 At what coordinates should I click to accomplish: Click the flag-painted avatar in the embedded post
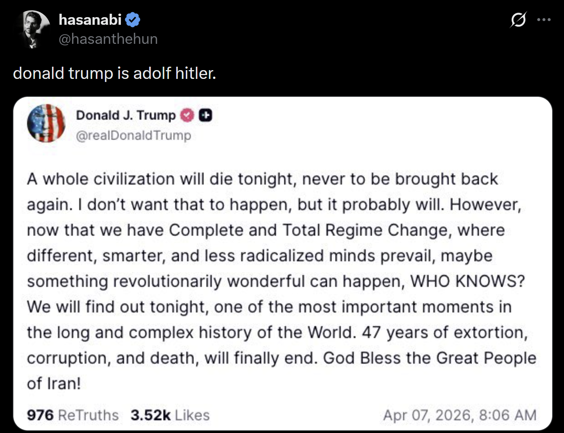[46, 123]
